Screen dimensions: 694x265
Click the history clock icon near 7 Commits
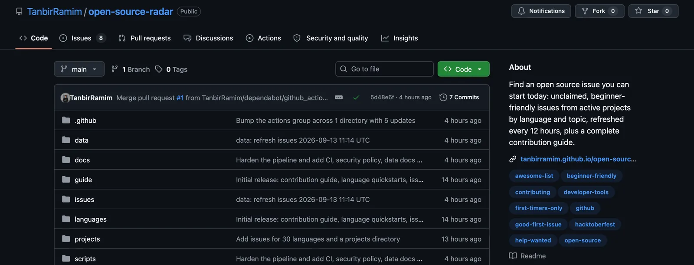point(443,97)
